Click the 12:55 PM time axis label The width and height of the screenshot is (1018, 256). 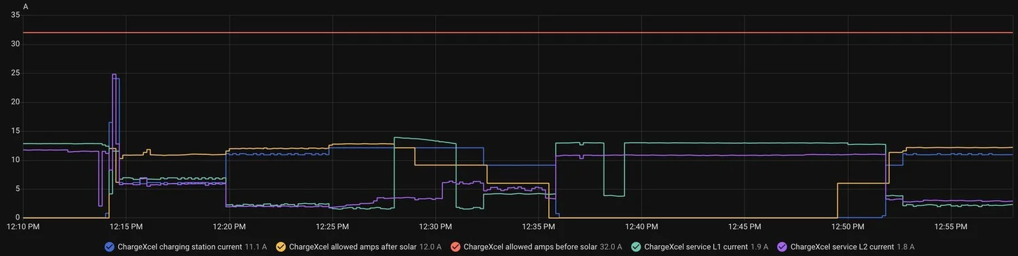pos(951,226)
